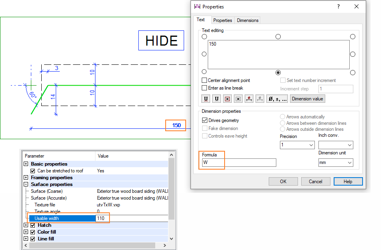Switch to the Dimensions tab
Viewport: 381px width, 250px height.
point(247,20)
